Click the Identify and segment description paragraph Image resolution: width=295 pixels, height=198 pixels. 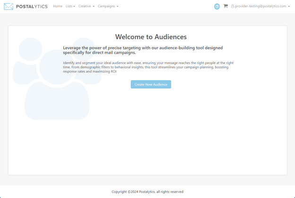click(x=148, y=67)
